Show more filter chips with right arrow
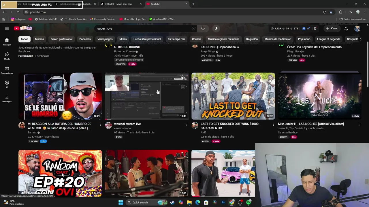 360,39
